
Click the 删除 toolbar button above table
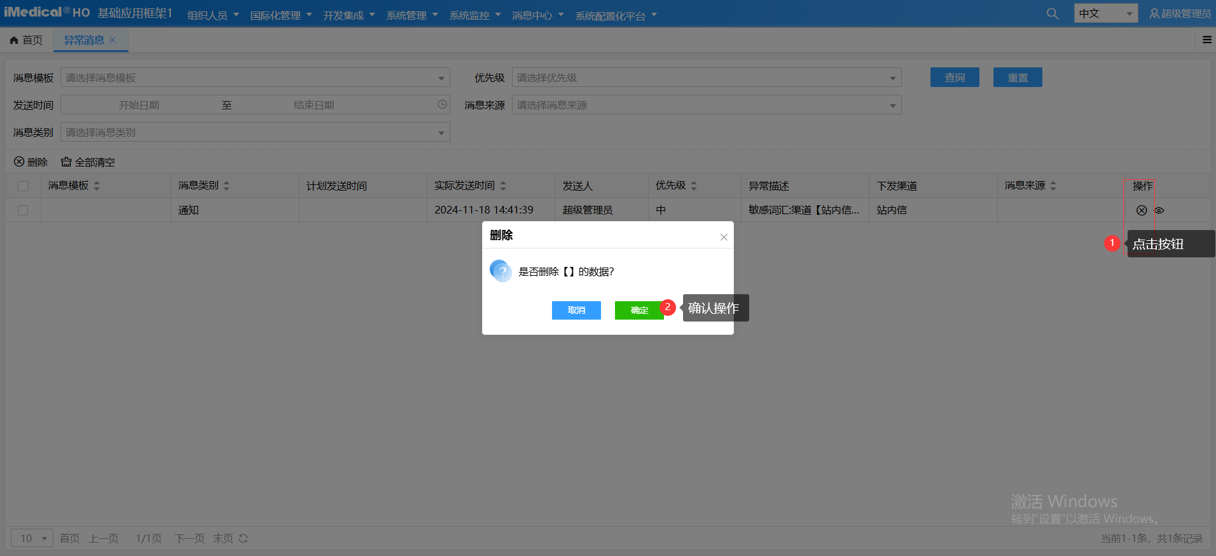tap(31, 162)
